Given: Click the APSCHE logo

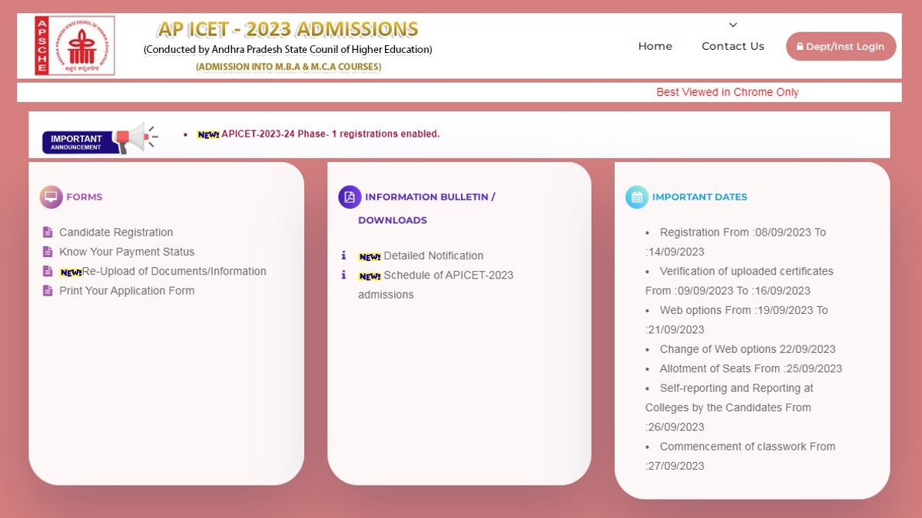Looking at the screenshot, I should coord(75,46).
